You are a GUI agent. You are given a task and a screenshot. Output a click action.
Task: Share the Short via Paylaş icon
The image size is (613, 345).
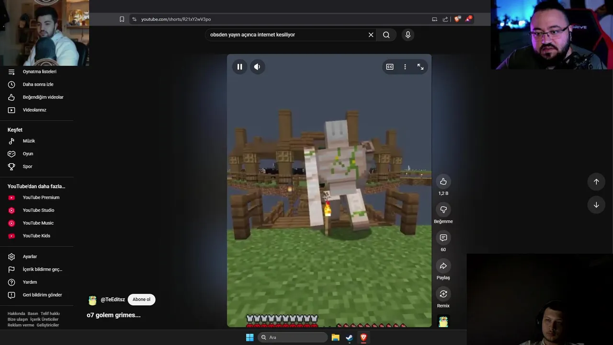tap(443, 266)
